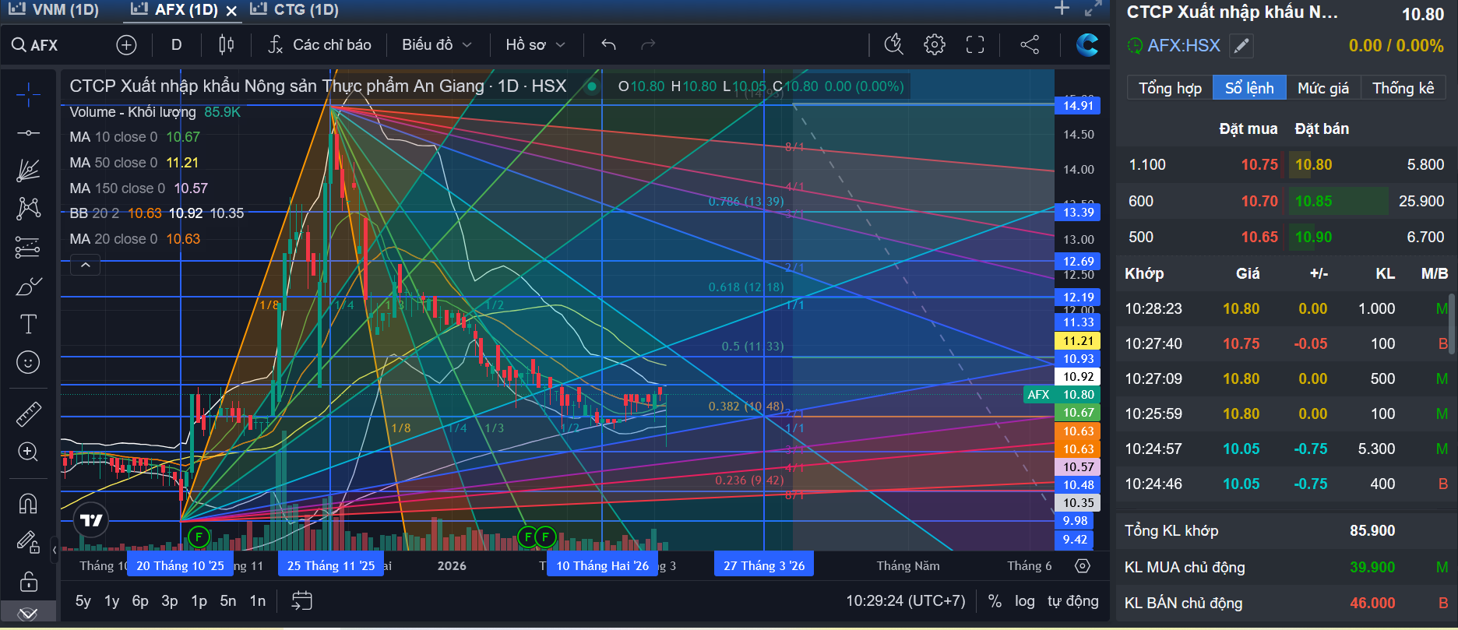The height and width of the screenshot is (630, 1458).
Task: Set chart range to 5n
Action: pyautogui.click(x=228, y=601)
